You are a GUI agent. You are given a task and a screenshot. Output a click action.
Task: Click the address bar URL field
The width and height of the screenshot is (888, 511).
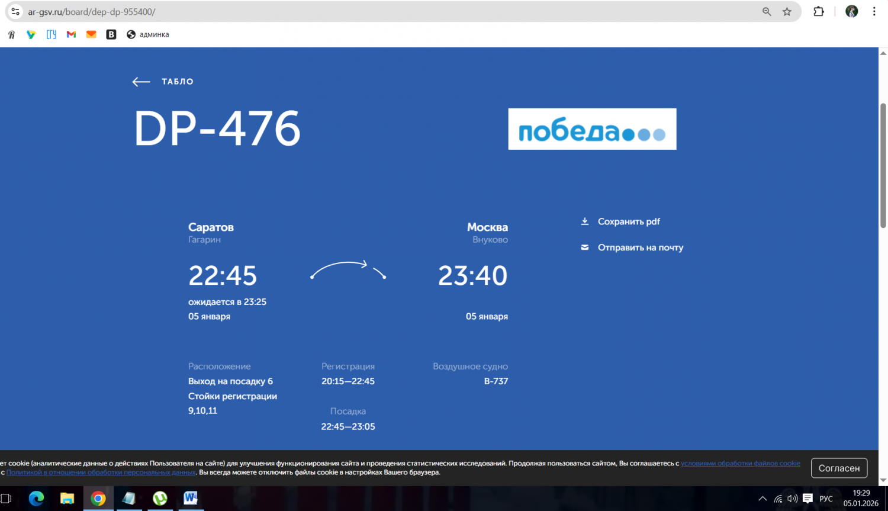[355, 12]
